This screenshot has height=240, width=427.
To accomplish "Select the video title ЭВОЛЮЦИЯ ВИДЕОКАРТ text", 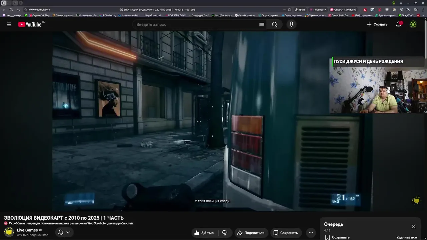I will coord(64,218).
